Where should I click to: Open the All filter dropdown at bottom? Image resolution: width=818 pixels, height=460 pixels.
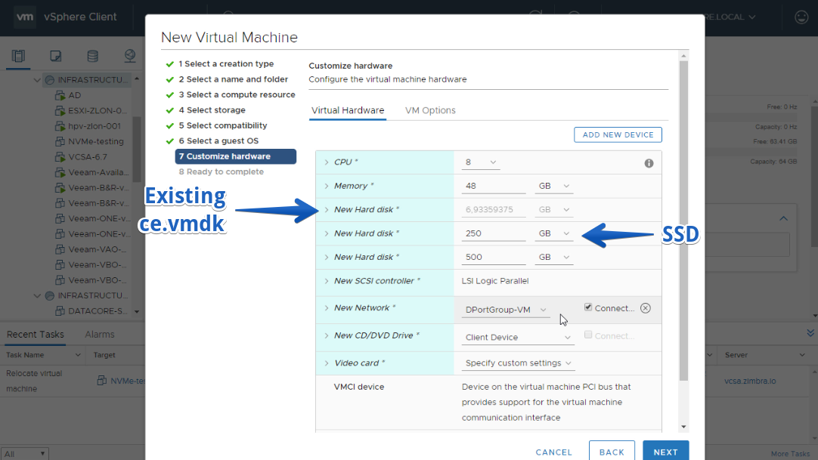tap(24, 454)
